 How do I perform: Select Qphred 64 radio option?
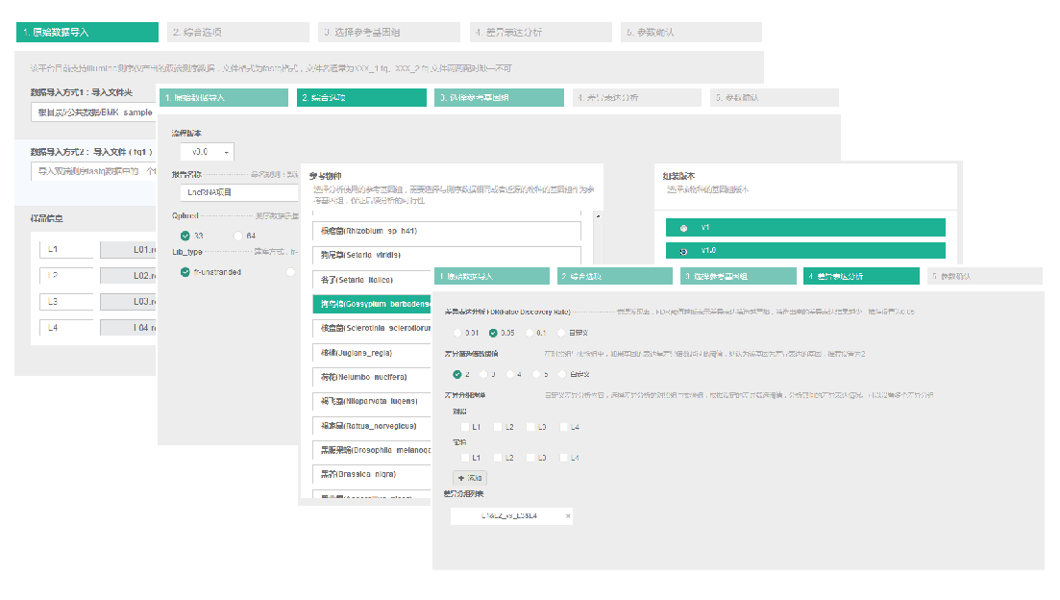[x=237, y=236]
